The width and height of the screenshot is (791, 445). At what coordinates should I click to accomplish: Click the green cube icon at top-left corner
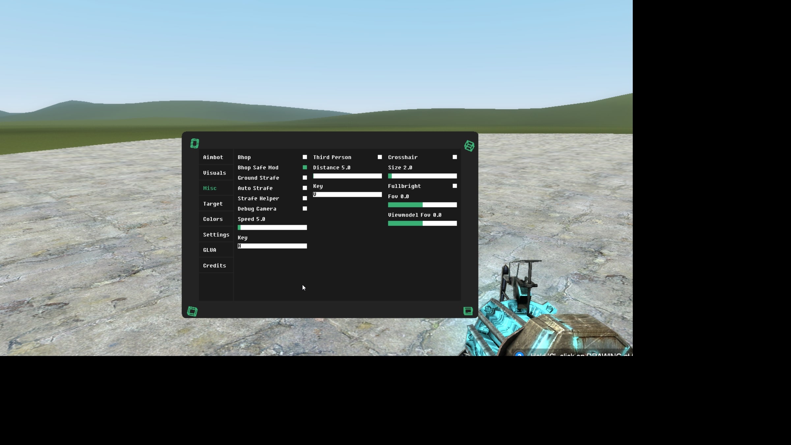tap(195, 143)
